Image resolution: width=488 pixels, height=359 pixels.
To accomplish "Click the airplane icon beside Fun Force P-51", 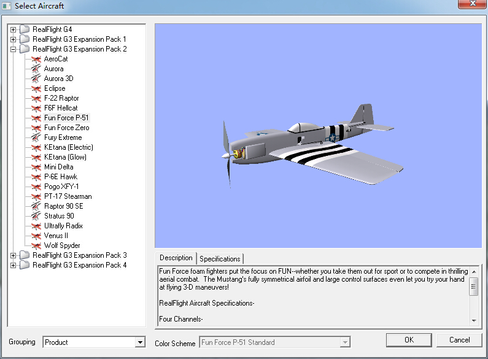I will (36, 118).
